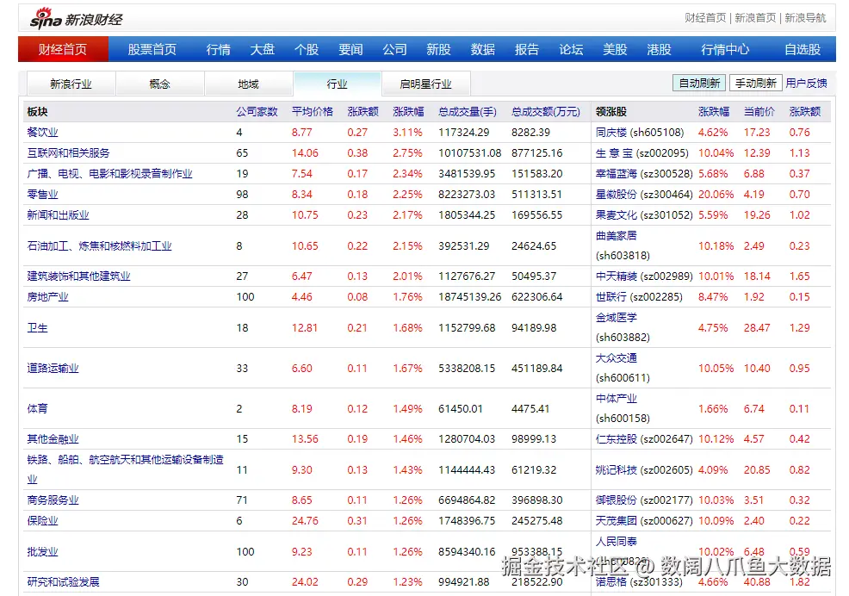849x596 pixels.
Task: Open the 互联网和相关服务 sector link
Action: [x=68, y=152]
